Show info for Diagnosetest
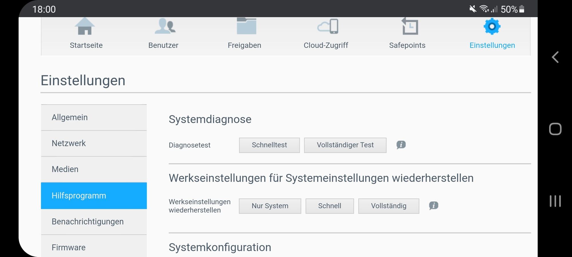 pyautogui.click(x=401, y=145)
